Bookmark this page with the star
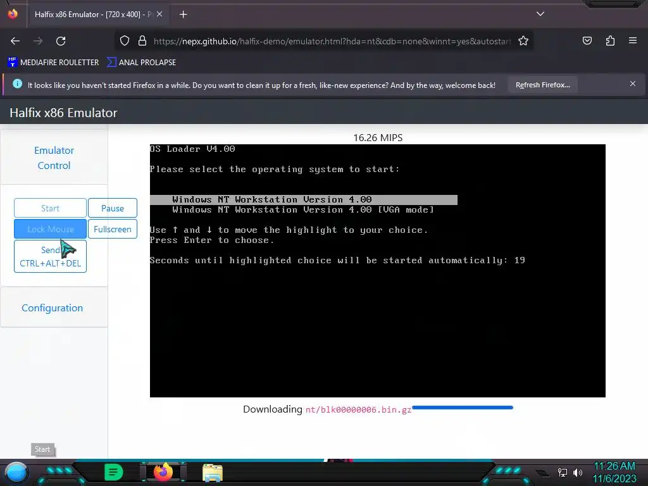 click(x=523, y=41)
